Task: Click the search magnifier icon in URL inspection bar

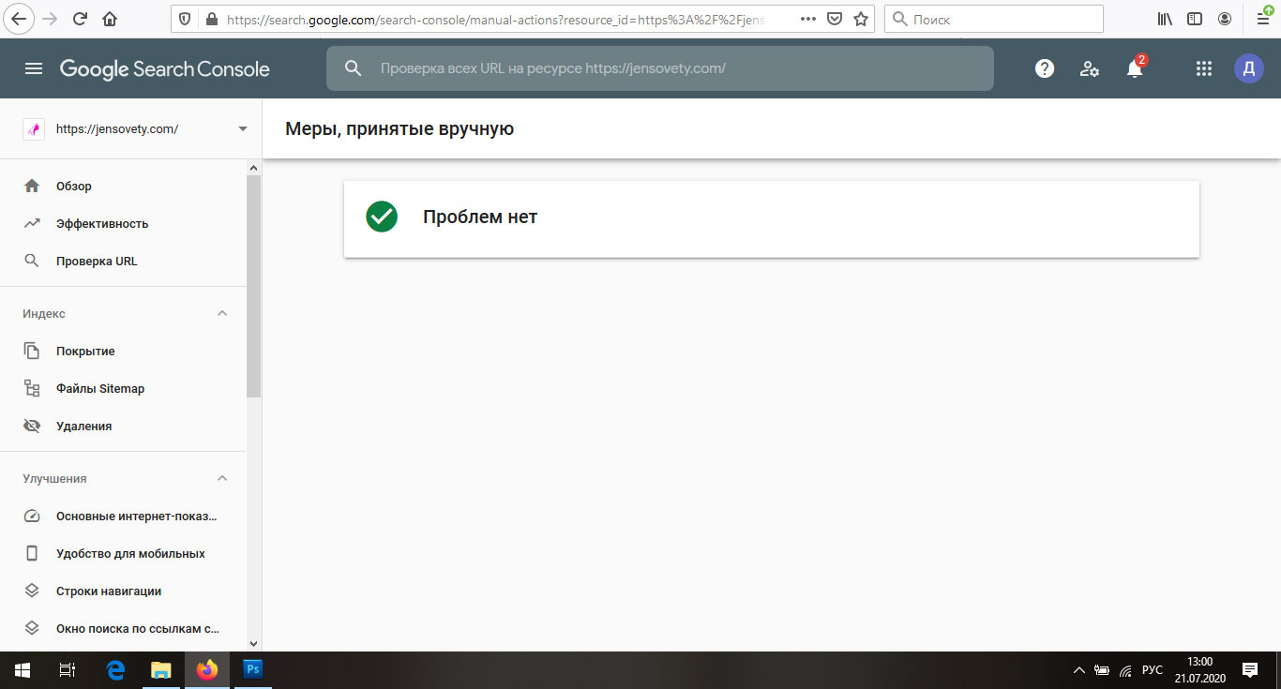Action: [354, 68]
